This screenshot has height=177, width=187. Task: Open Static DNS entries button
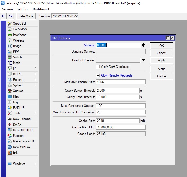[162, 69]
